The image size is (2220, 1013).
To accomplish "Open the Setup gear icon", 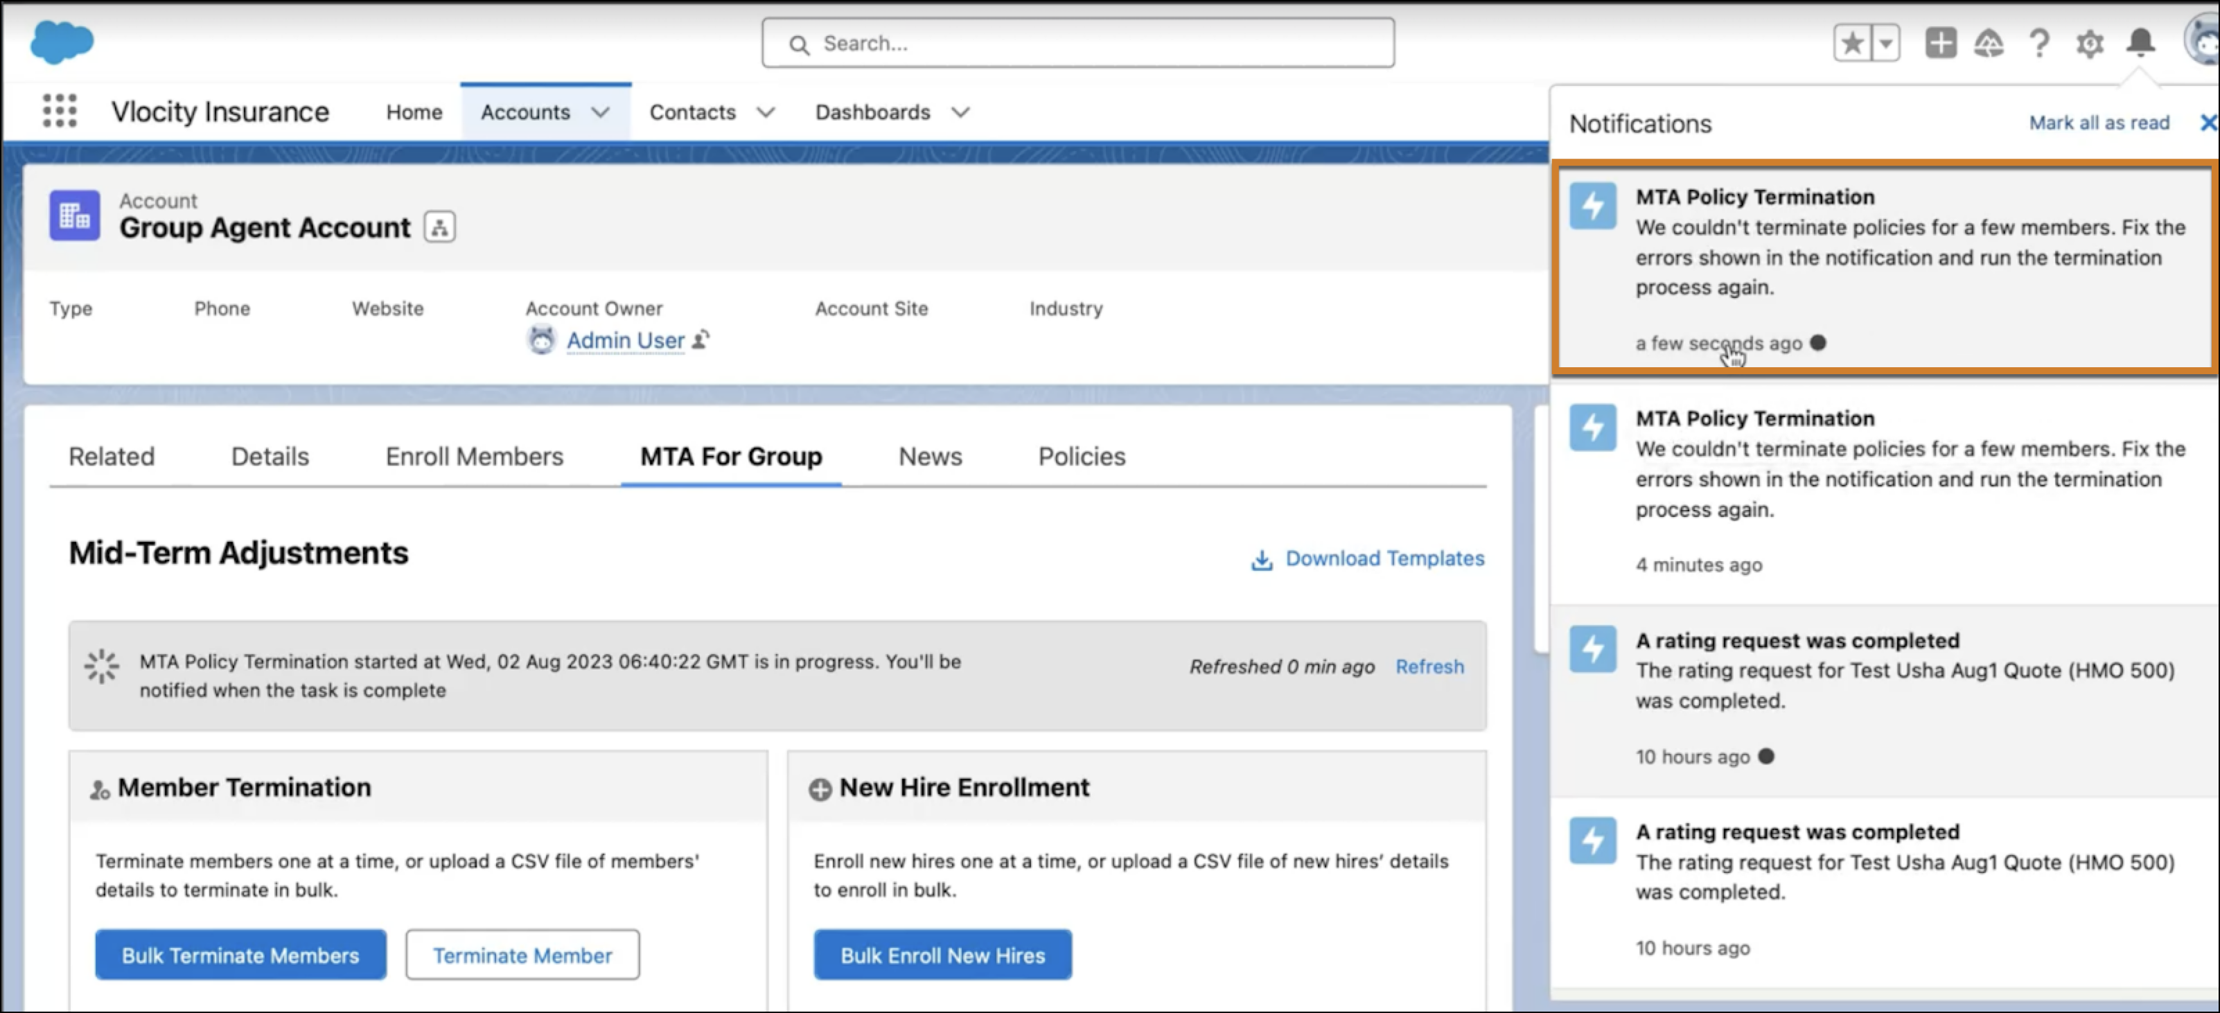I will [2090, 43].
